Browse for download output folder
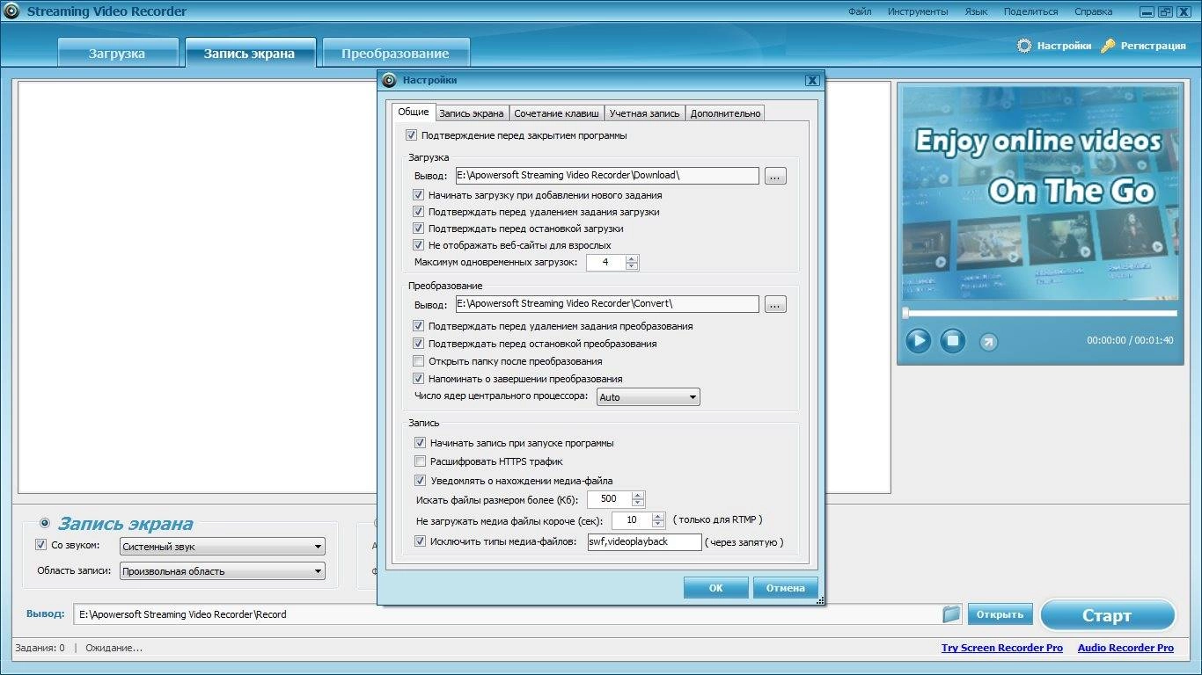This screenshot has height=675, width=1202. (x=775, y=176)
